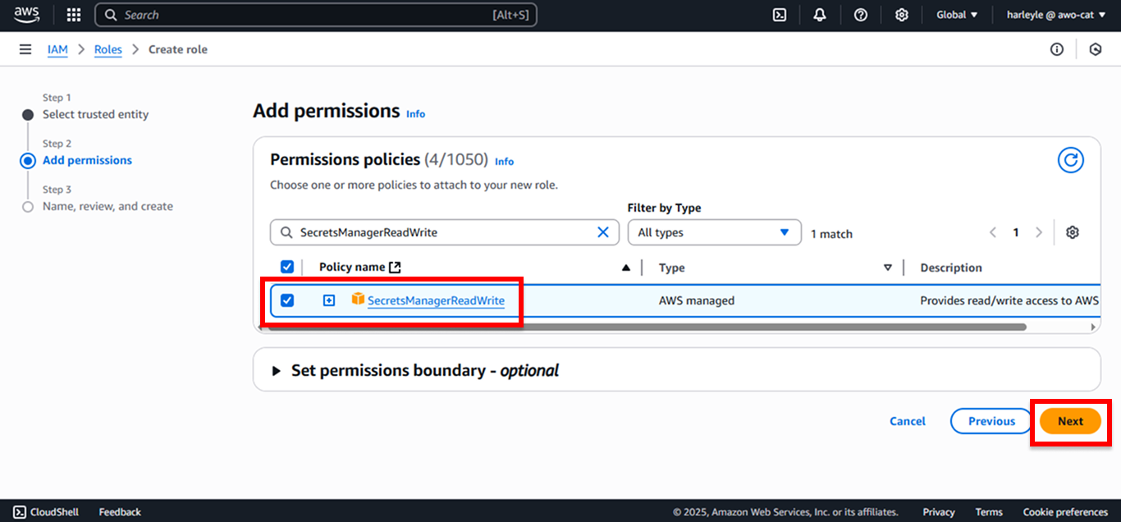The height and width of the screenshot is (522, 1121).
Task: Click the 'Provides read/write access to AWS' description
Action: point(1009,300)
